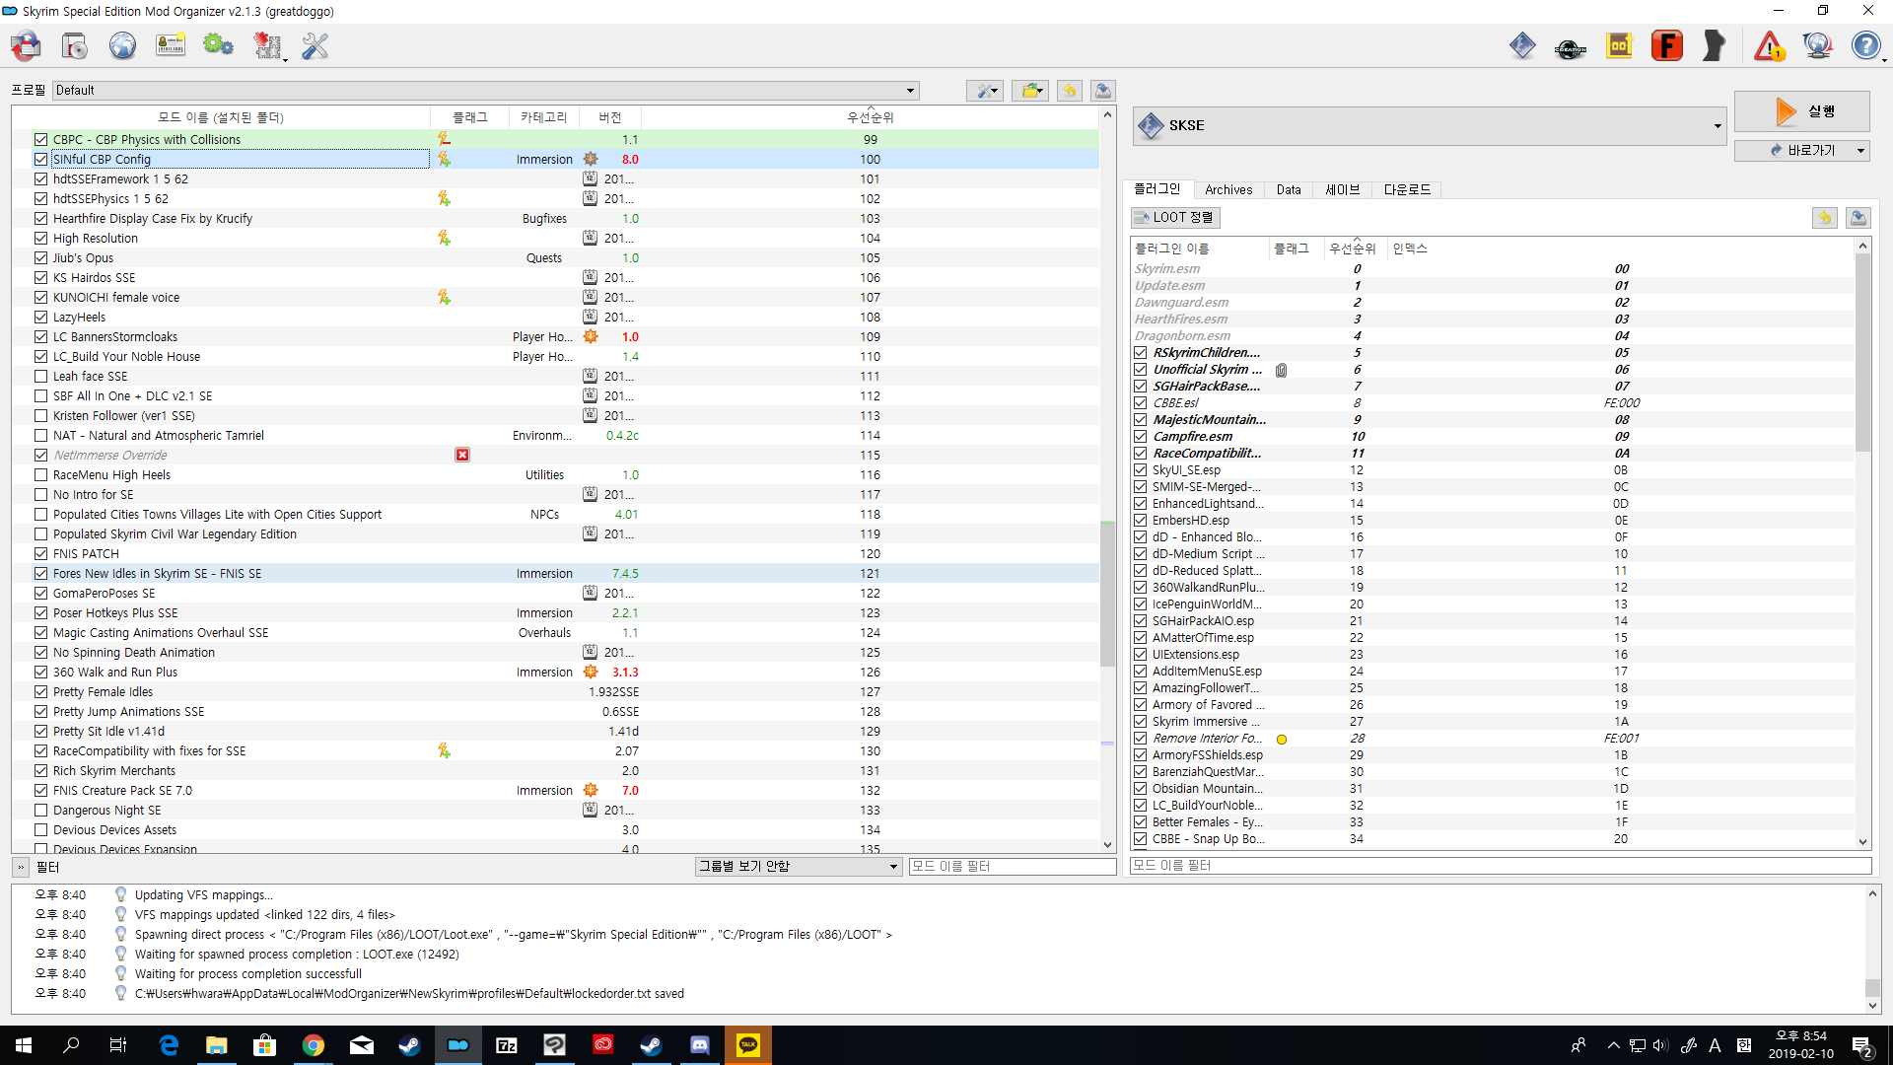Select Fores New Idles in Skyrim SE row
Screen dimensions: 1893x1065
[555, 573]
